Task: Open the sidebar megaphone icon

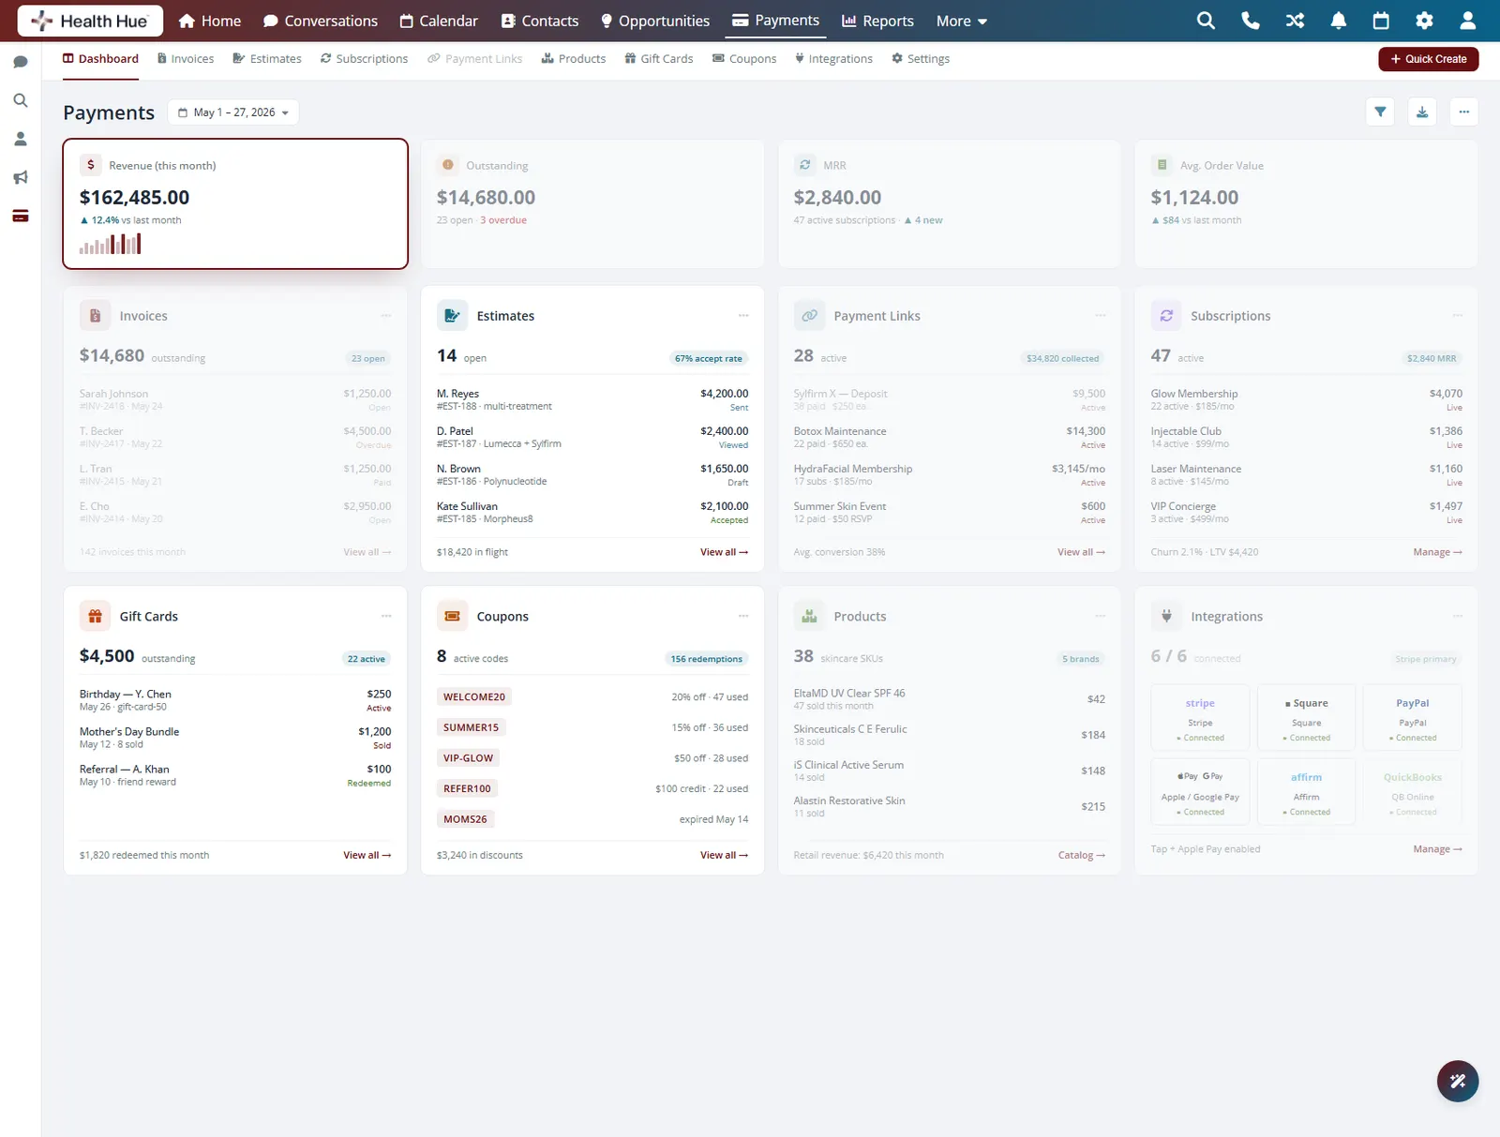Action: coord(21,177)
